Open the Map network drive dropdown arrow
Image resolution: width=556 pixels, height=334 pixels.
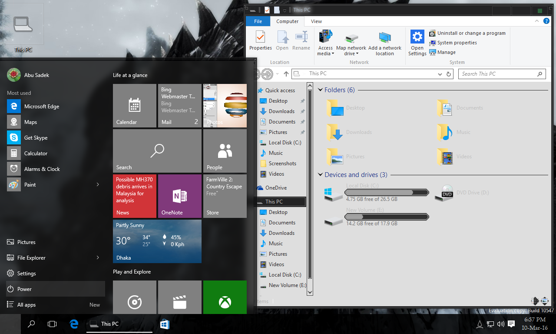tap(357, 54)
